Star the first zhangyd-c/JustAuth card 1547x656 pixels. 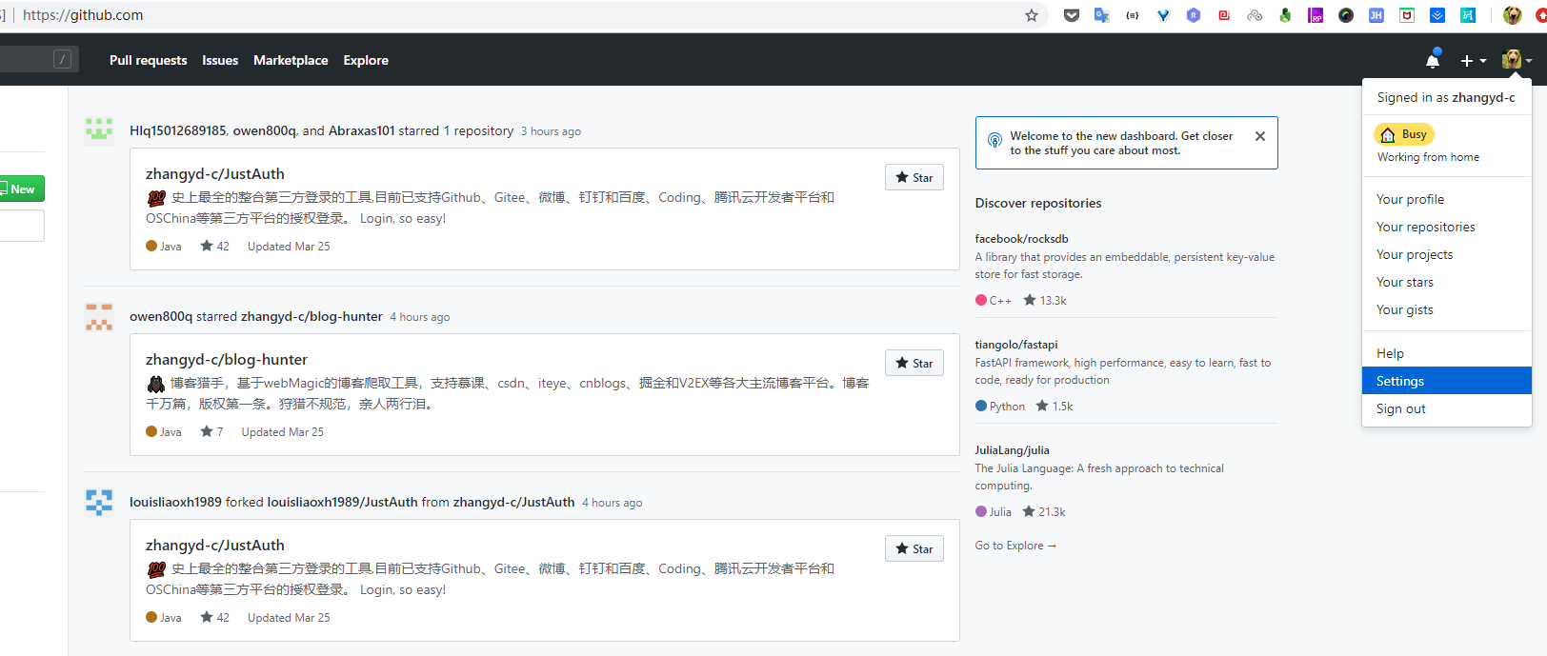(x=914, y=178)
